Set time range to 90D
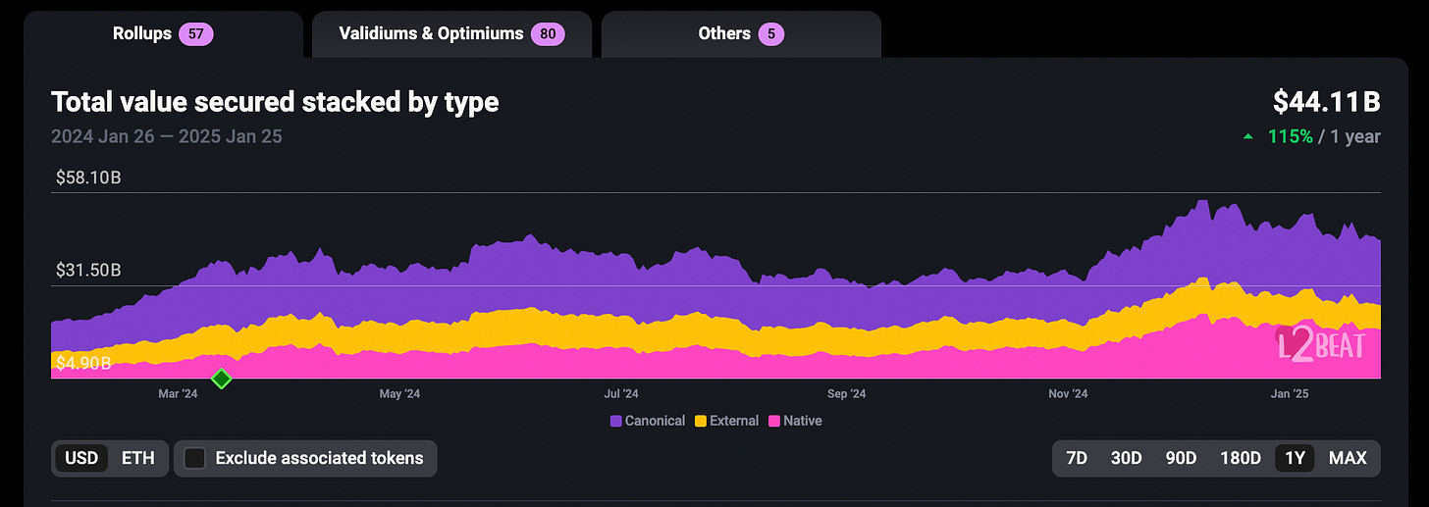The image size is (1429, 507). coord(1181,458)
